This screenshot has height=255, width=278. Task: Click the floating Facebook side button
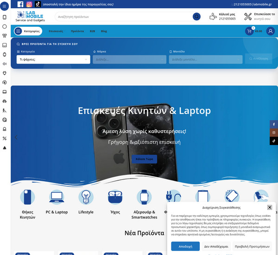tap(274, 124)
